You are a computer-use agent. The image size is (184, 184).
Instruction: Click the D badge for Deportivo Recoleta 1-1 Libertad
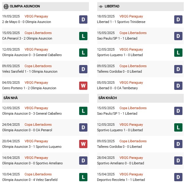178,177
